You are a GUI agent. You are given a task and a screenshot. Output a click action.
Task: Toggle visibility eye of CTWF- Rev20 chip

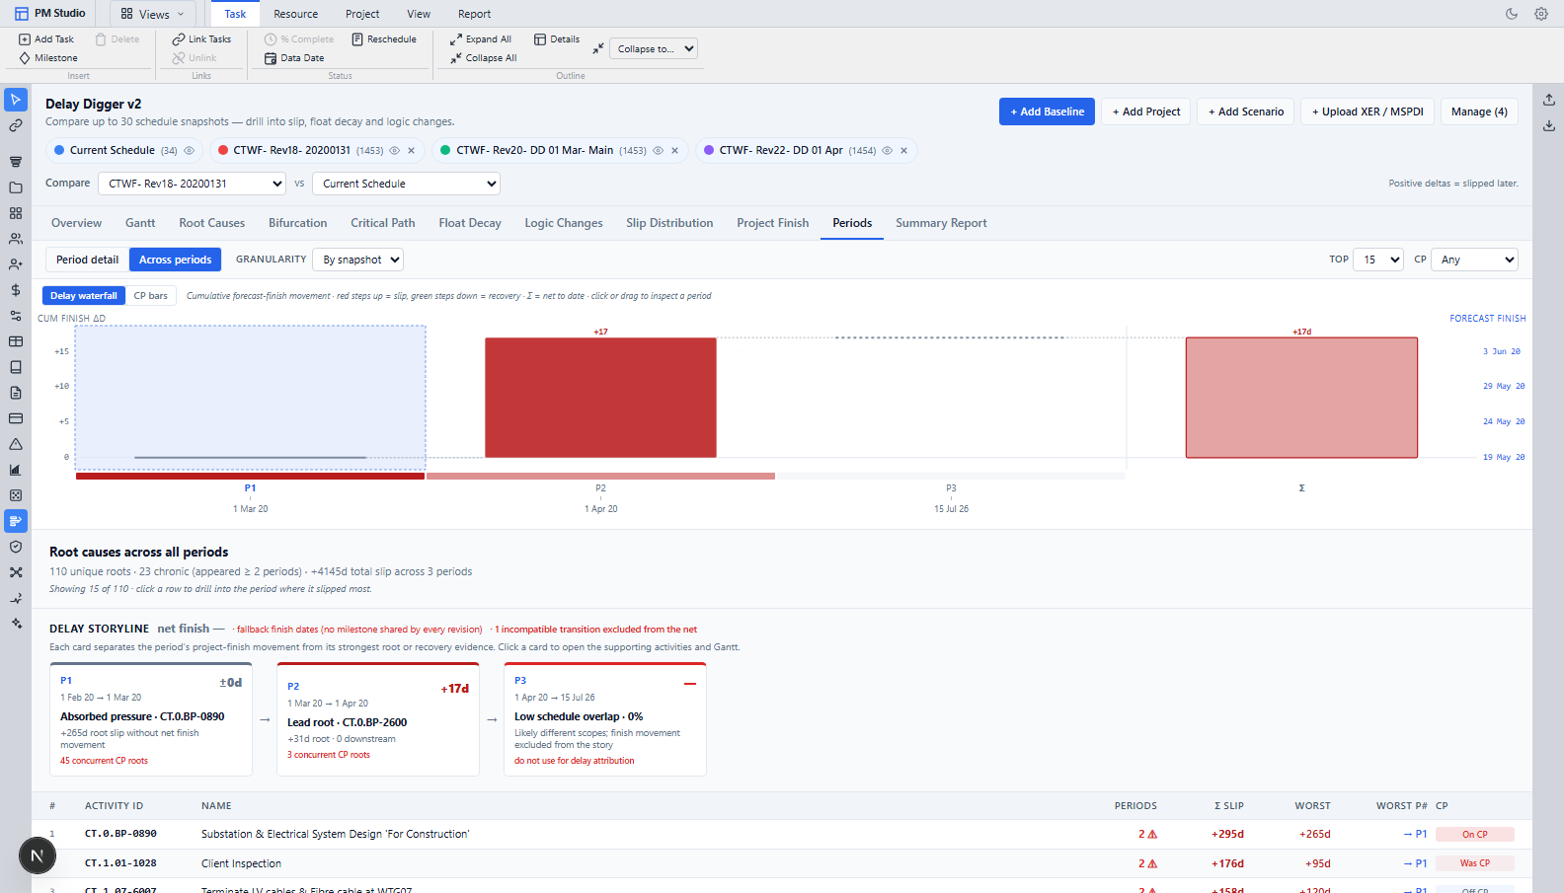pos(658,151)
